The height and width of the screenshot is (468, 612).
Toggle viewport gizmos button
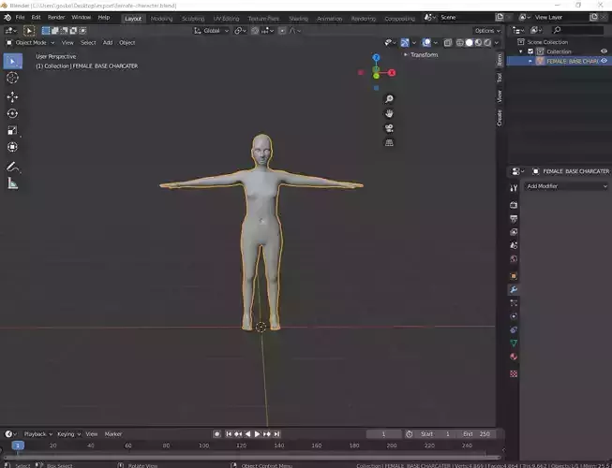click(x=405, y=43)
